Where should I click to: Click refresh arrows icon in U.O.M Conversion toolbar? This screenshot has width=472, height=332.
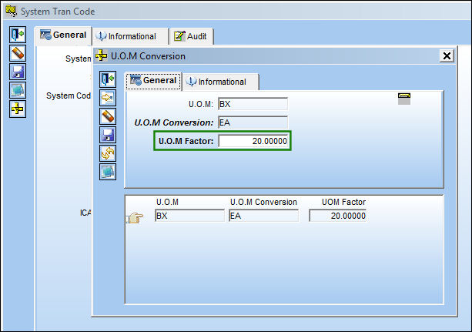pyautogui.click(x=108, y=153)
